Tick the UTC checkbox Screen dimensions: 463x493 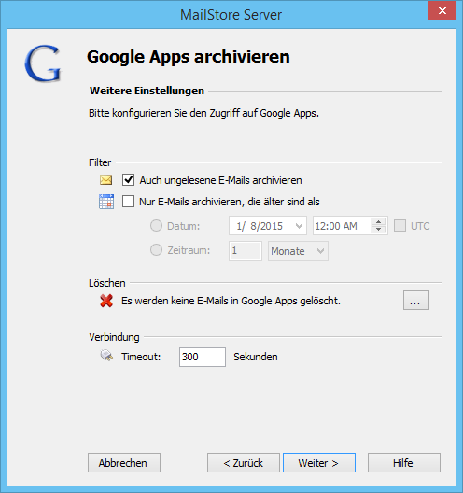tap(400, 226)
